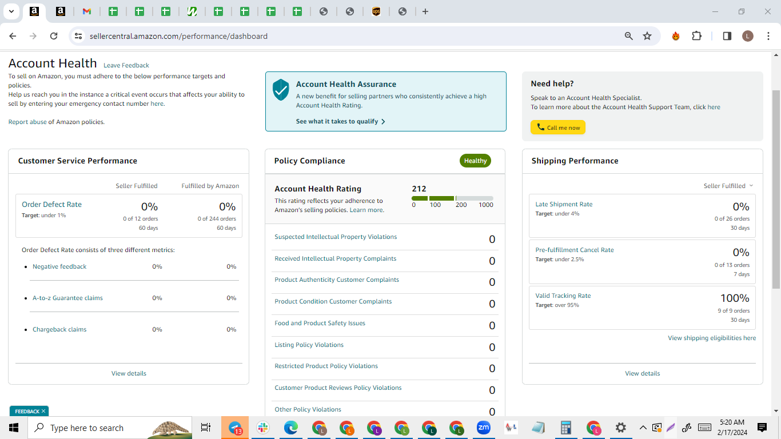
Task: View site information icon in address bar
Action: pos(78,36)
